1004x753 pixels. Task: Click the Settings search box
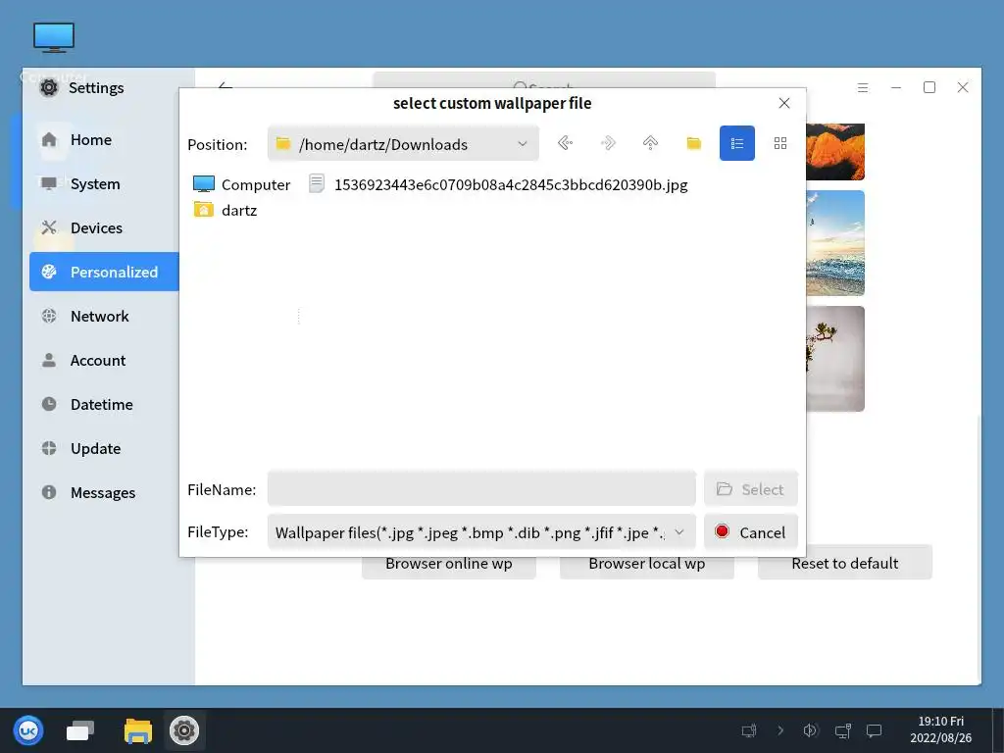pos(544,80)
